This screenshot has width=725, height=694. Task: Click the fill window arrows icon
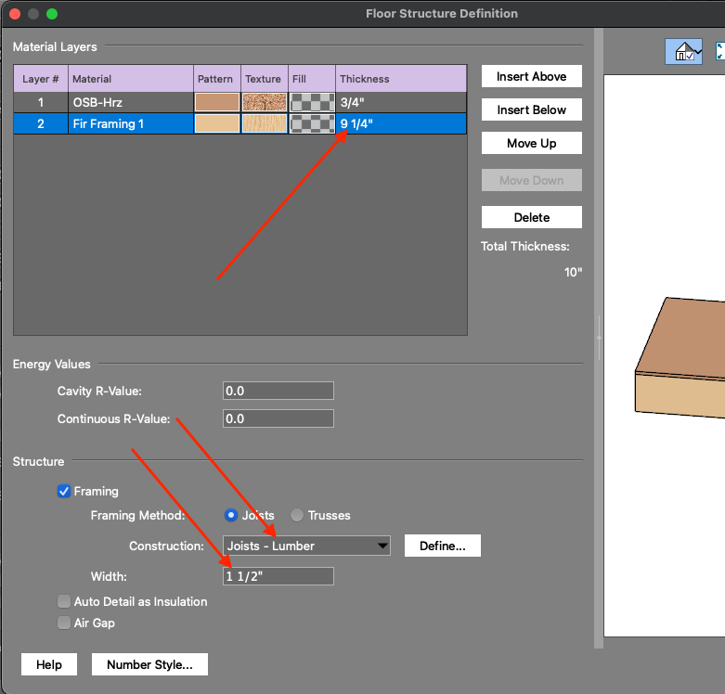[720, 52]
